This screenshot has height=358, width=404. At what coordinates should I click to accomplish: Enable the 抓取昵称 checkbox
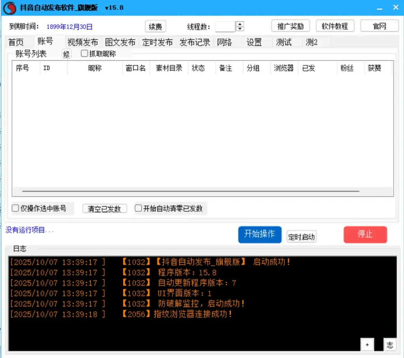coord(84,54)
